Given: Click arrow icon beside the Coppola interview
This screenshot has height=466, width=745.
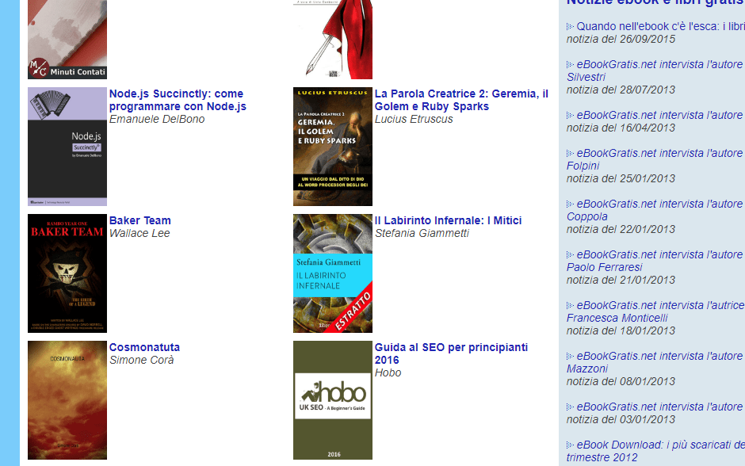Looking at the screenshot, I should pyautogui.click(x=570, y=204).
